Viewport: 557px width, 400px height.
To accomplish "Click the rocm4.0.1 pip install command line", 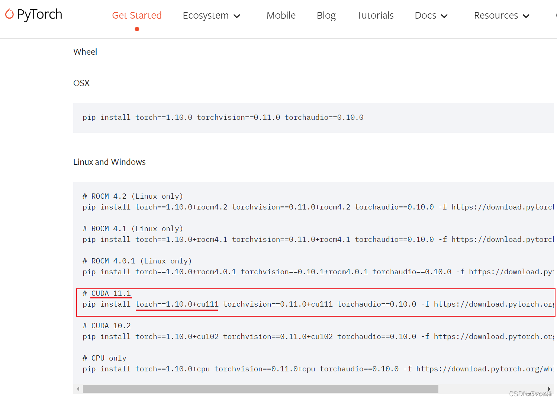I will point(318,272).
